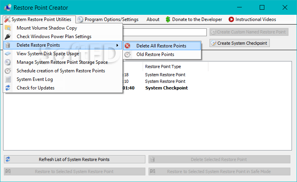297x182 pixels.
Task: Open Donate to the Developer menu item
Action: tap(194, 19)
